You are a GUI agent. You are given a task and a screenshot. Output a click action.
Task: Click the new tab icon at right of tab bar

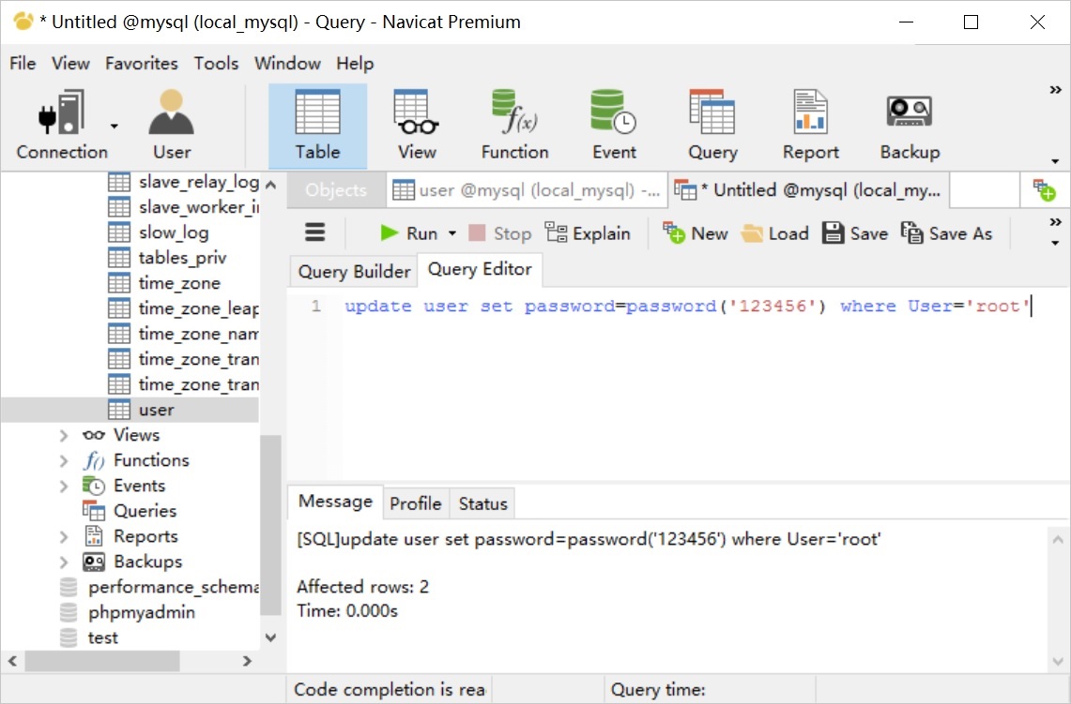coord(1045,190)
